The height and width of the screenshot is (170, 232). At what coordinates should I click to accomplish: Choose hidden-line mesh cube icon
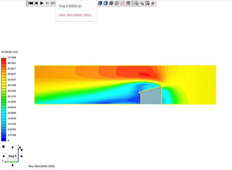pos(128,3)
